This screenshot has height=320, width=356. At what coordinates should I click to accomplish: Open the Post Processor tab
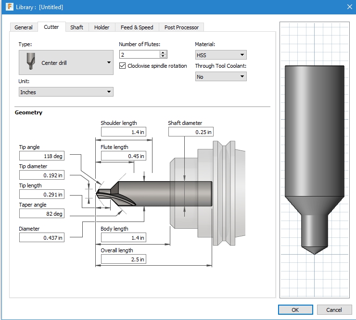[181, 27]
